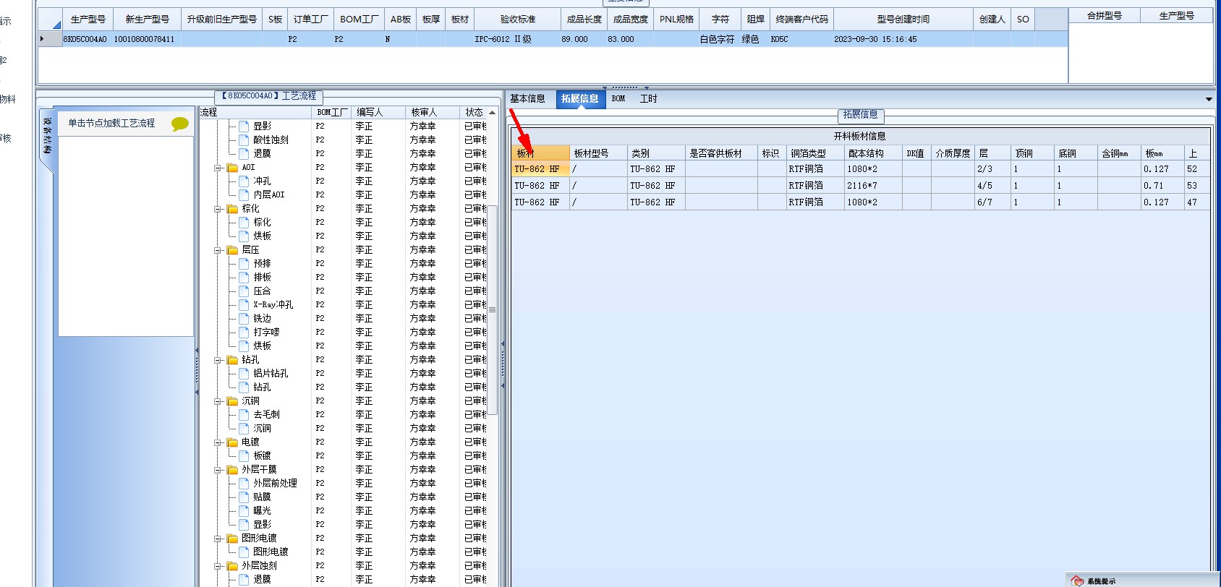Click the 层压 folder icon
This screenshot has width=1221, height=587.
click(232, 250)
